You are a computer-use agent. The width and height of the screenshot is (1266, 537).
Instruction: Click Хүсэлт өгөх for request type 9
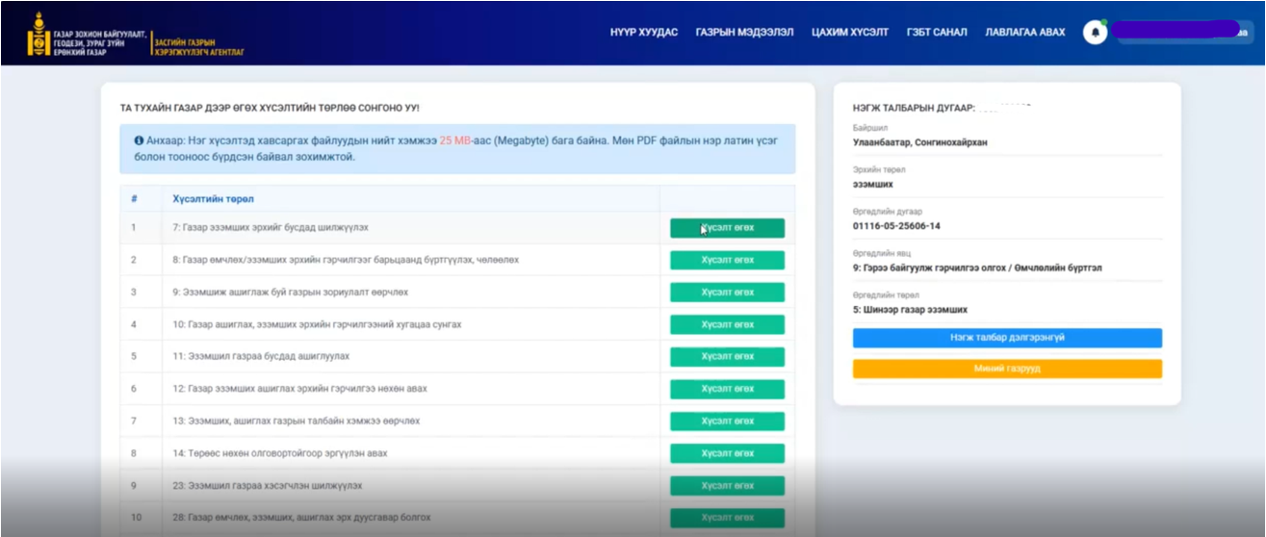727,293
